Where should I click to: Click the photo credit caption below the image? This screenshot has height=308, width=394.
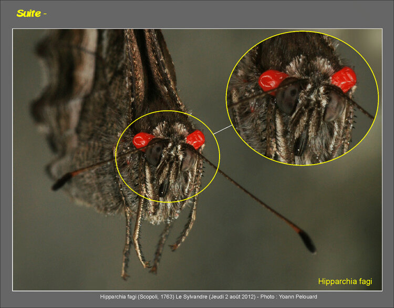(209, 296)
